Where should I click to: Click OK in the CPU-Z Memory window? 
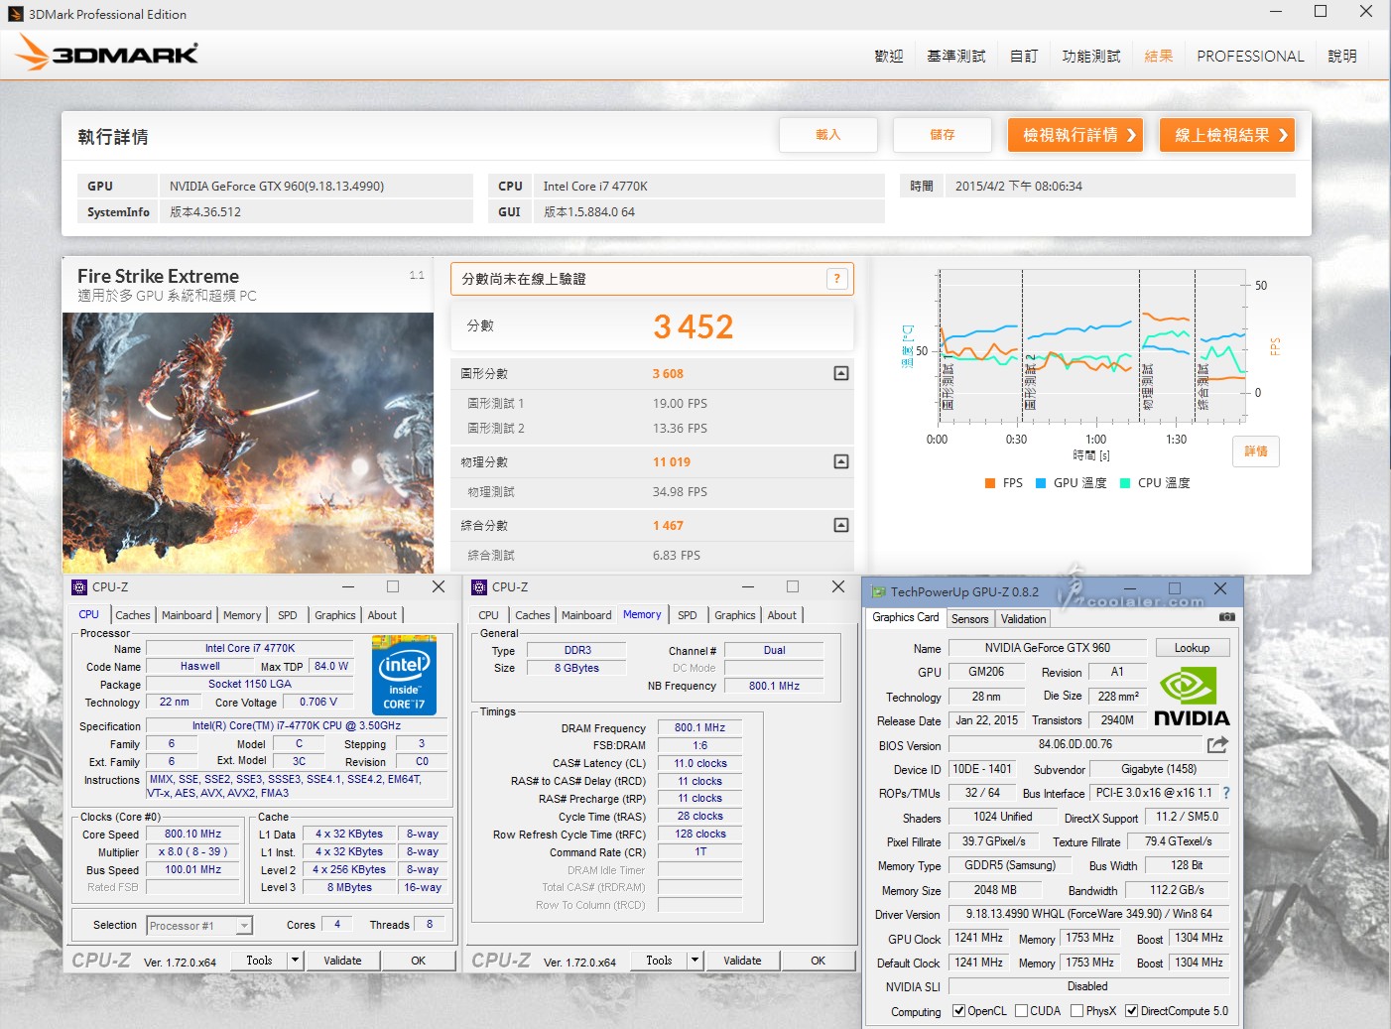819,961
